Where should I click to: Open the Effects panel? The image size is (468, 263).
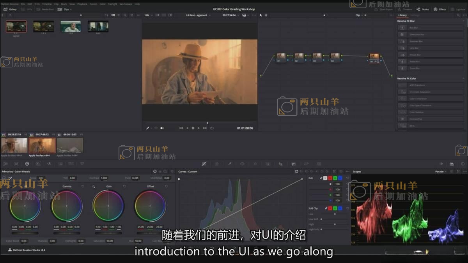click(440, 9)
